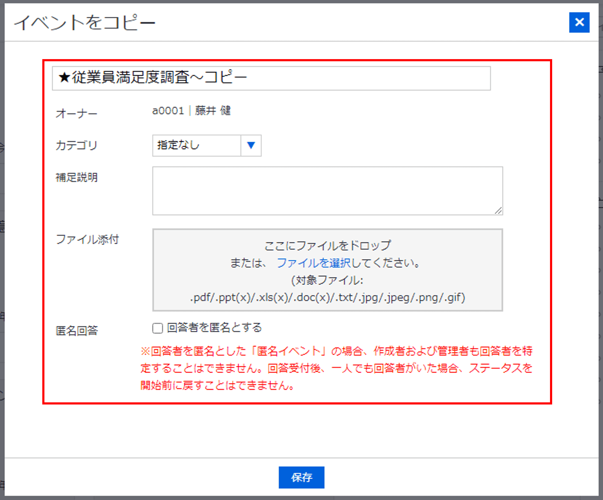Click the ファイルを選択 link
This screenshot has height=500, width=603.
(x=313, y=263)
